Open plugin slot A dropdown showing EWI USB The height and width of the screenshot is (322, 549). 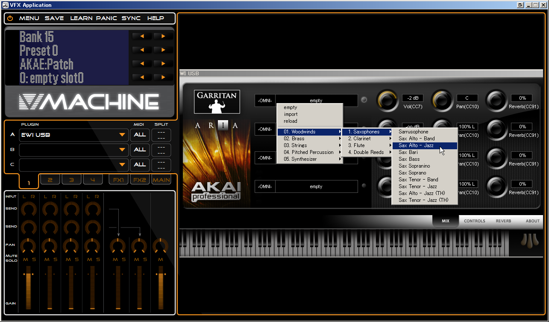(x=74, y=135)
